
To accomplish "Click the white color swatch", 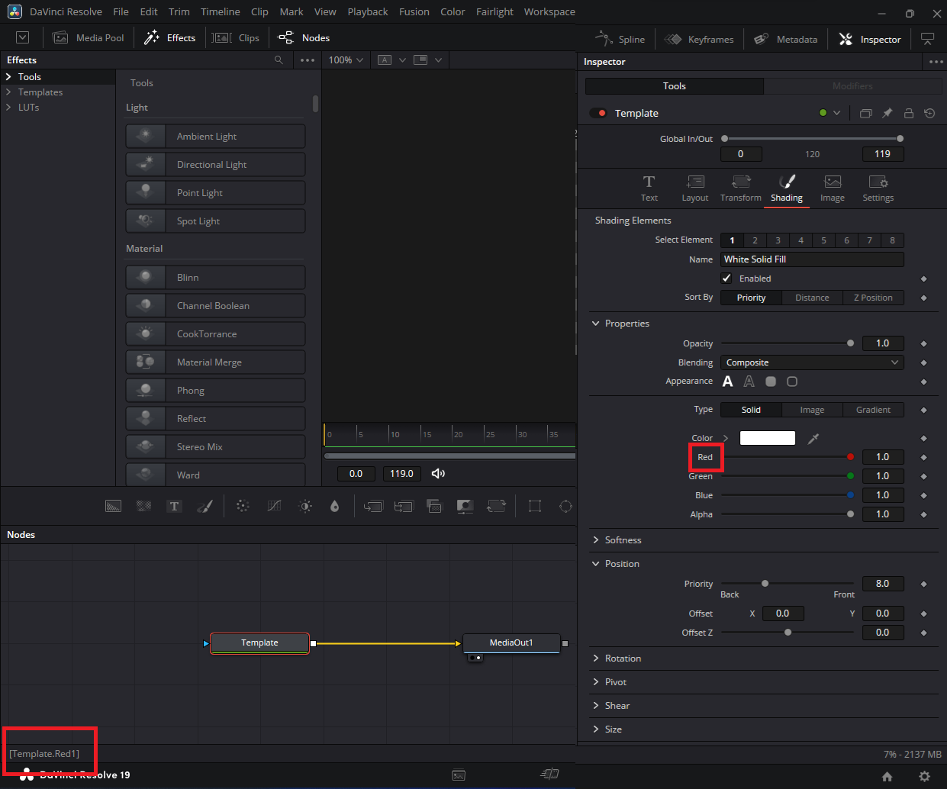I will pos(767,438).
